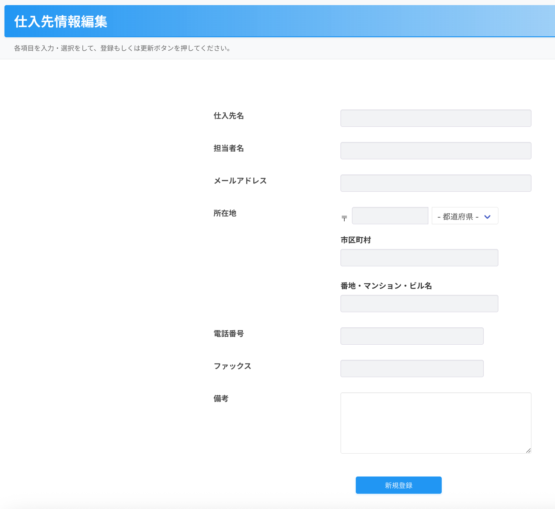Click the blue chevron arrow on 都道府県
The height and width of the screenshot is (509, 555).
(487, 217)
